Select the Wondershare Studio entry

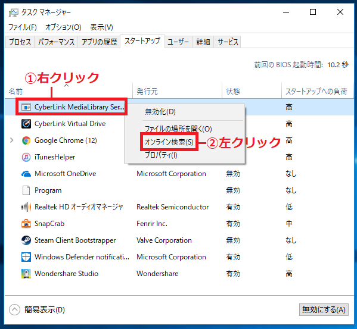point(67,274)
